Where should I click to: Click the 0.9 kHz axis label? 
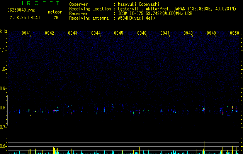(3, 89)
